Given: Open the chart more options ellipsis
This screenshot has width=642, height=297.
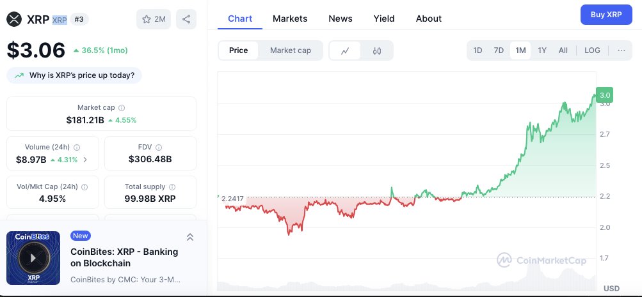Looking at the screenshot, I should [621, 50].
